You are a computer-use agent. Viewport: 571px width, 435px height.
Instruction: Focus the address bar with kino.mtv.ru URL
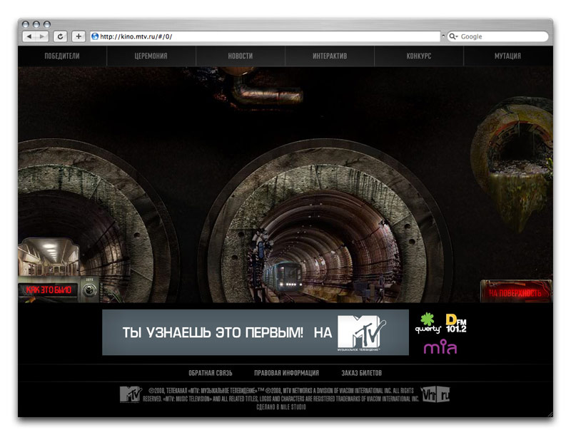266,36
